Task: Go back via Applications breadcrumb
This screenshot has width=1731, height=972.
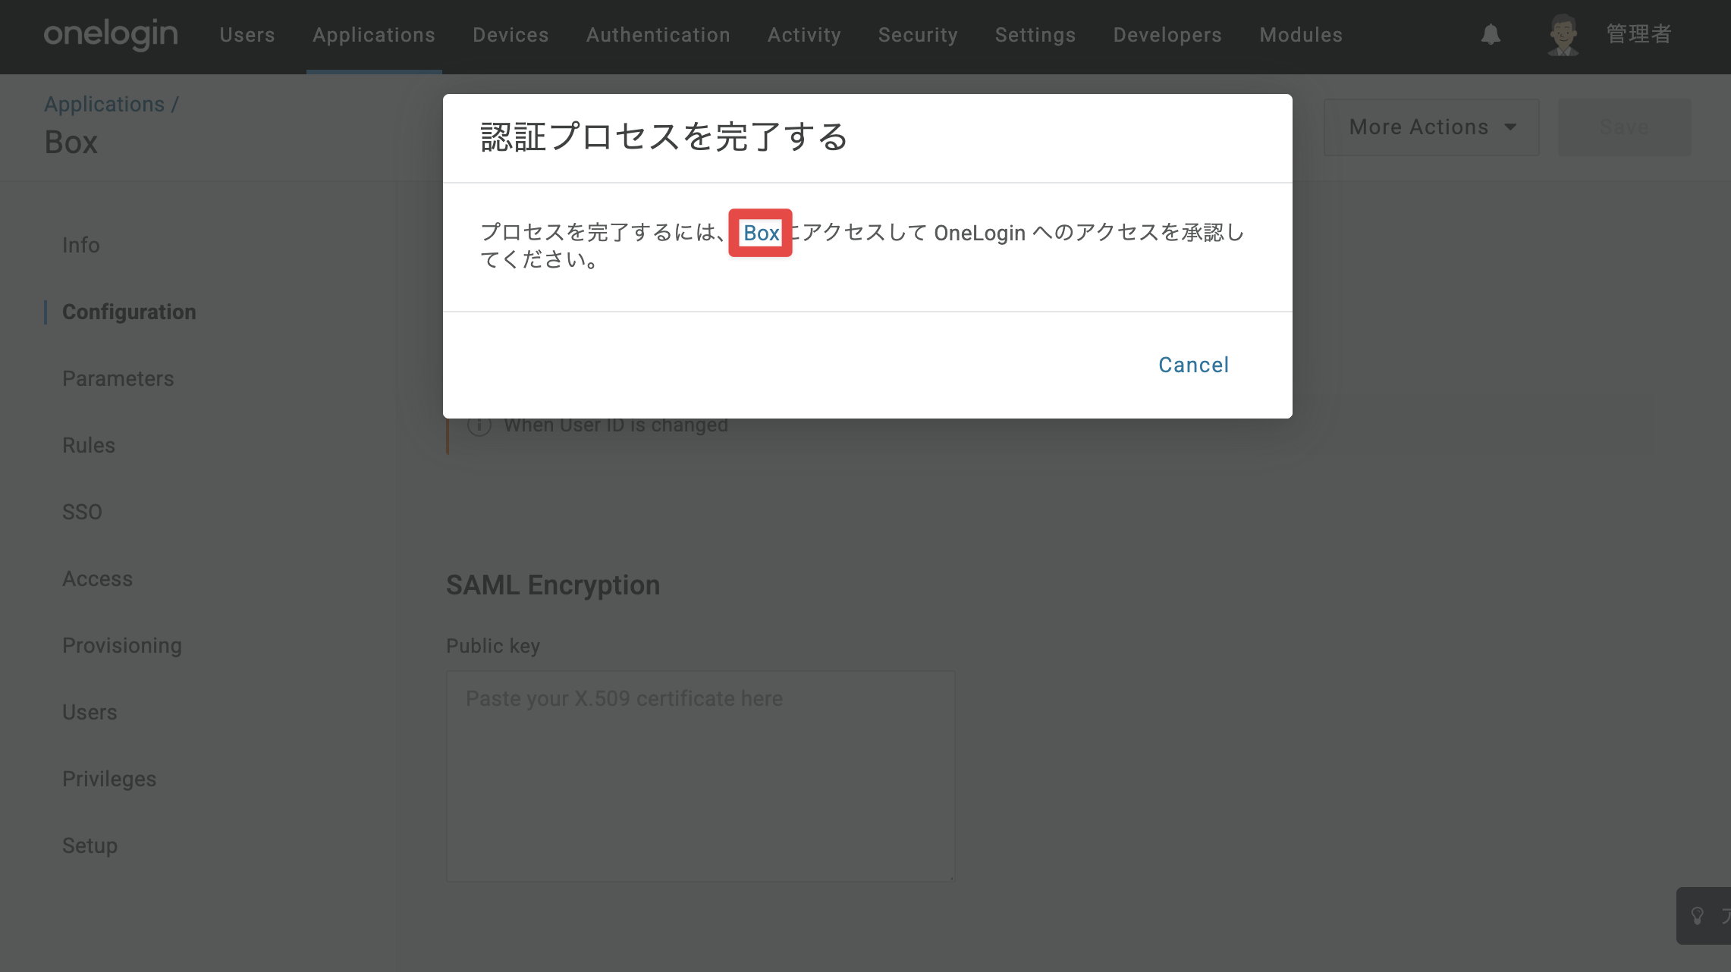Action: click(105, 104)
